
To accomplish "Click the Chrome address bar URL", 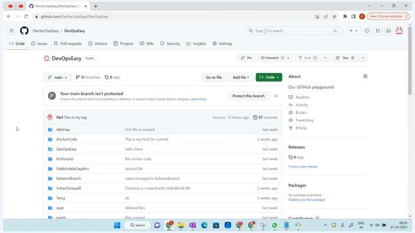I will tap(75, 16).
